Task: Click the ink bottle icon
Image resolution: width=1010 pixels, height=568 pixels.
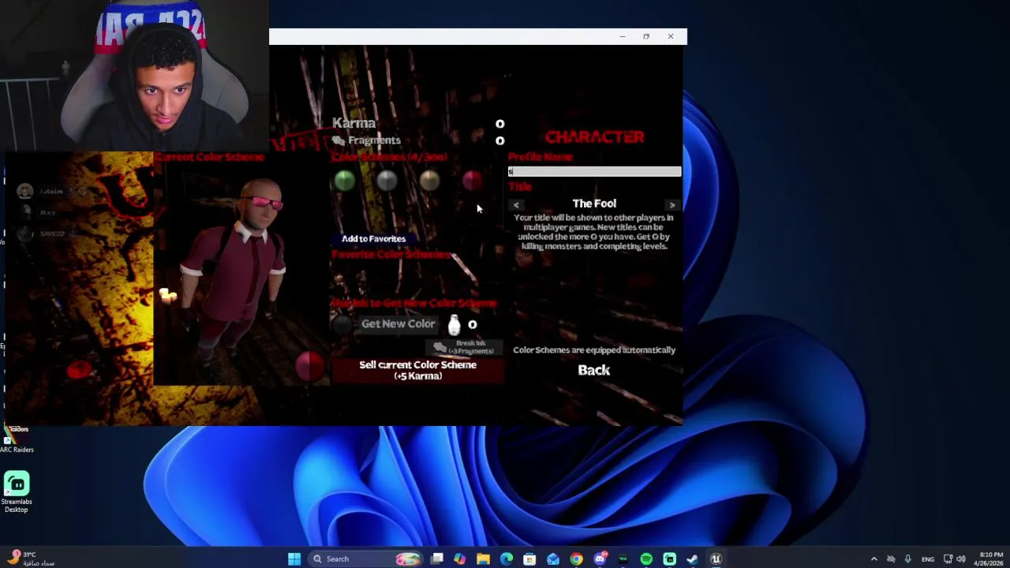Action: coord(454,323)
